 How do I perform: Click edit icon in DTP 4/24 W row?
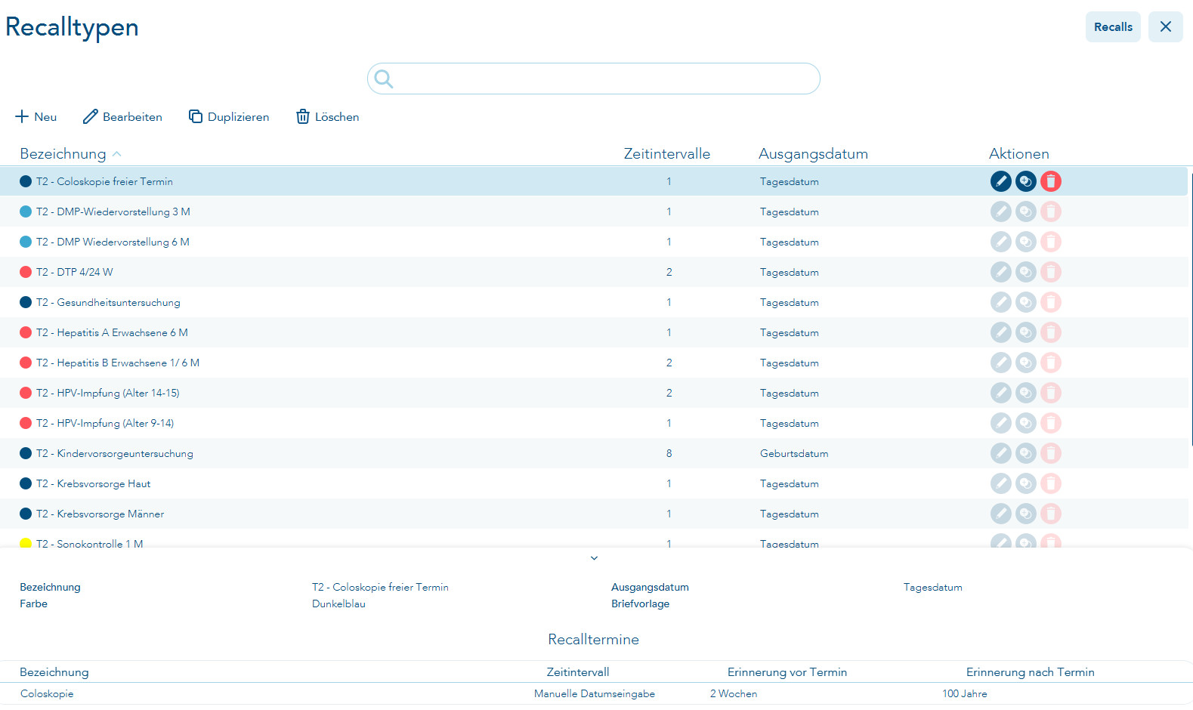pyautogui.click(x=1000, y=272)
